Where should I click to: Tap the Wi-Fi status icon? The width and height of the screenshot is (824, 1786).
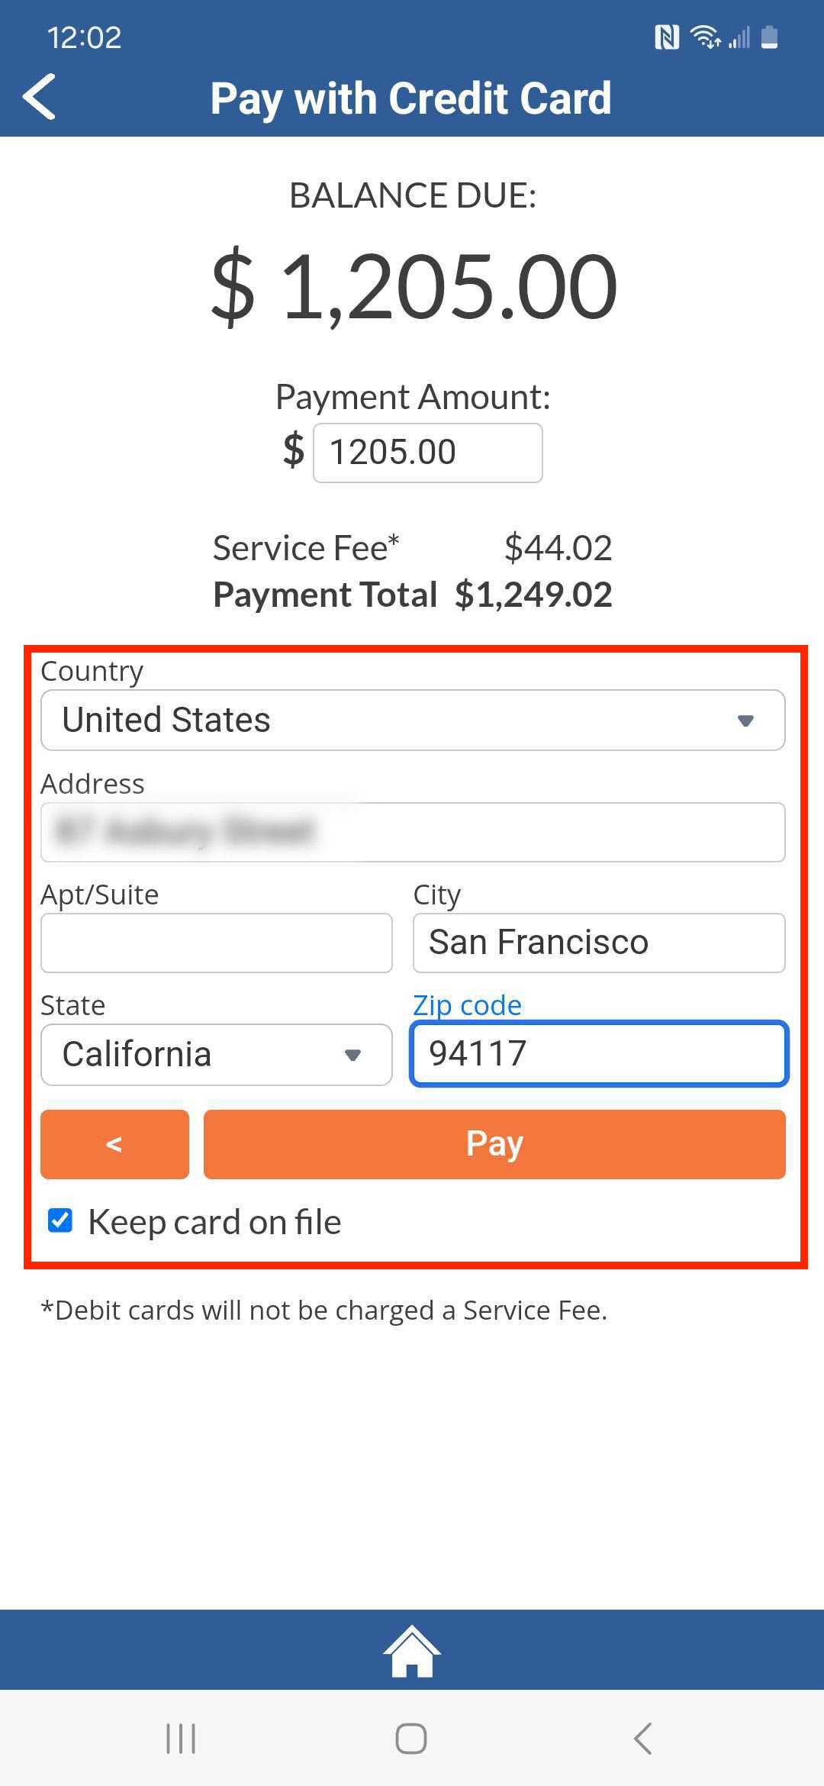point(706,37)
